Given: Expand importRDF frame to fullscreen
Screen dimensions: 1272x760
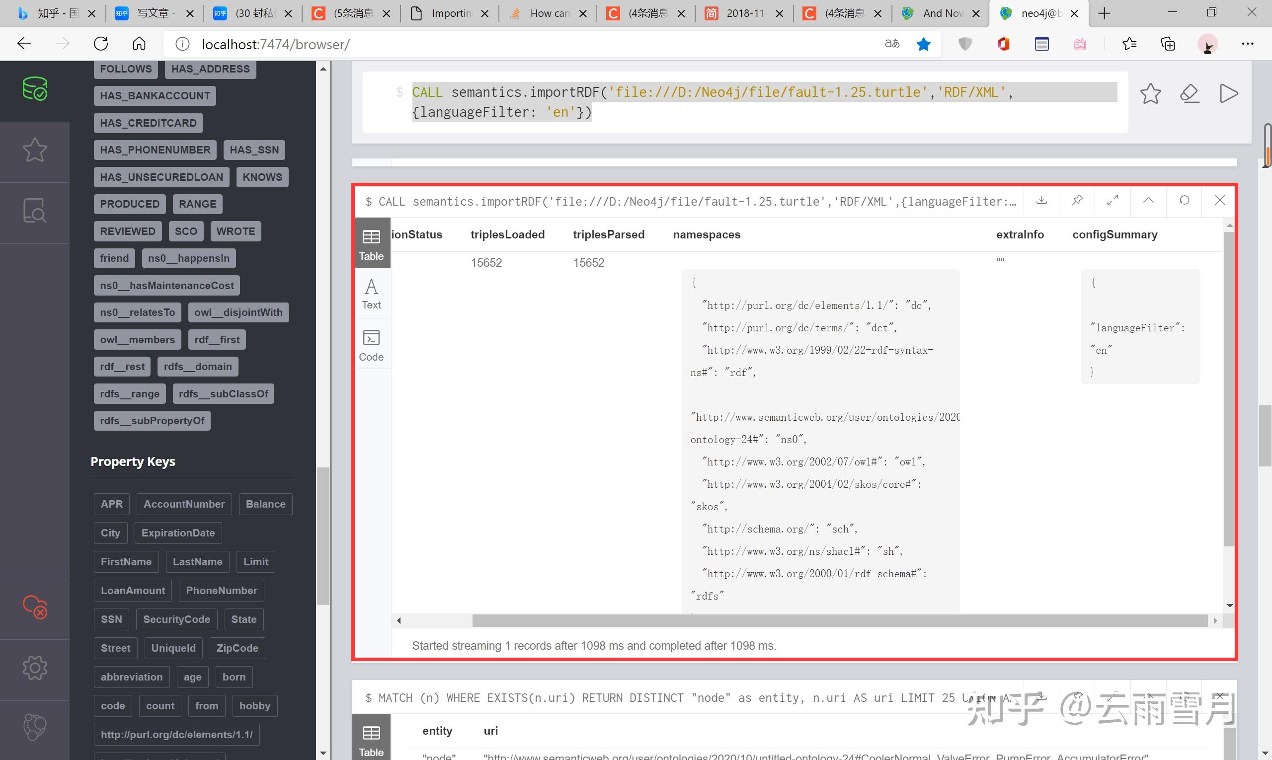Looking at the screenshot, I should point(1113,200).
